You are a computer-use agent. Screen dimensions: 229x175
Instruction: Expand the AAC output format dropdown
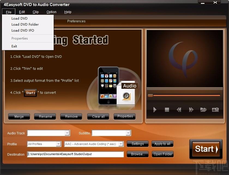pyautogui.click(x=121, y=144)
